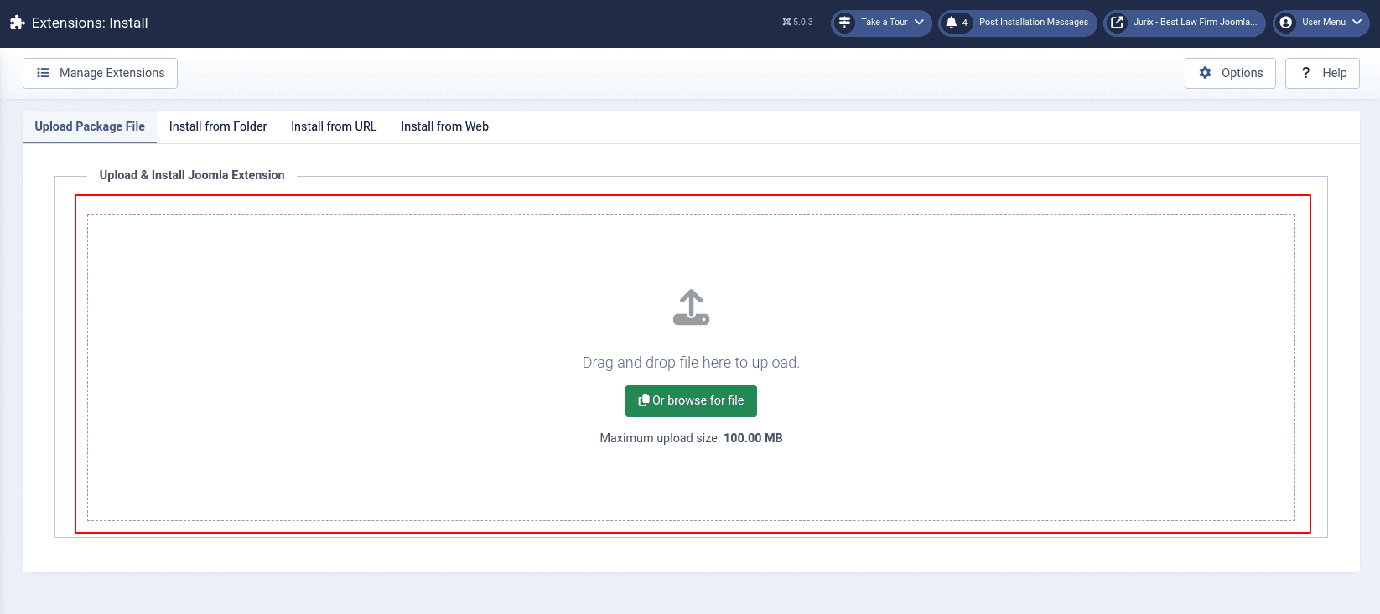Screen dimensions: 1380x614
Task: Click the gear icon for Options
Action: coord(1206,73)
